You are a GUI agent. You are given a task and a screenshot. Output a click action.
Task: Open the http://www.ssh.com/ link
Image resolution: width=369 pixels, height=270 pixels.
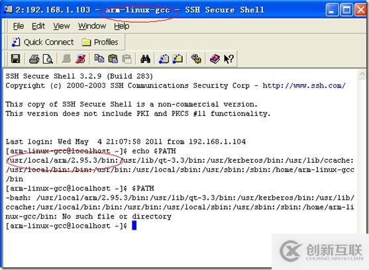304,85
